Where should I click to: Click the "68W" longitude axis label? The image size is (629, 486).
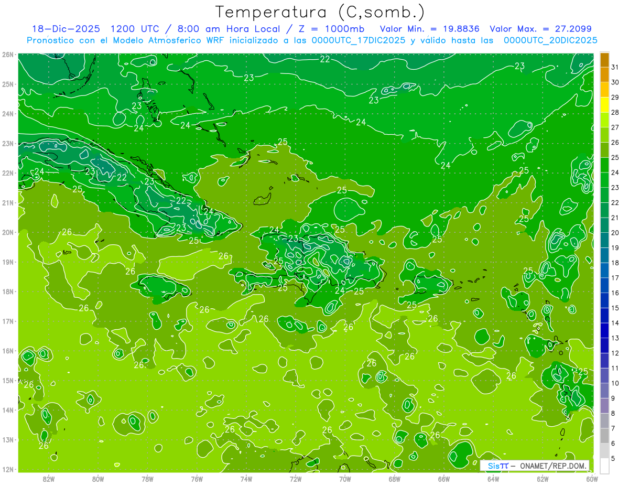click(x=395, y=479)
